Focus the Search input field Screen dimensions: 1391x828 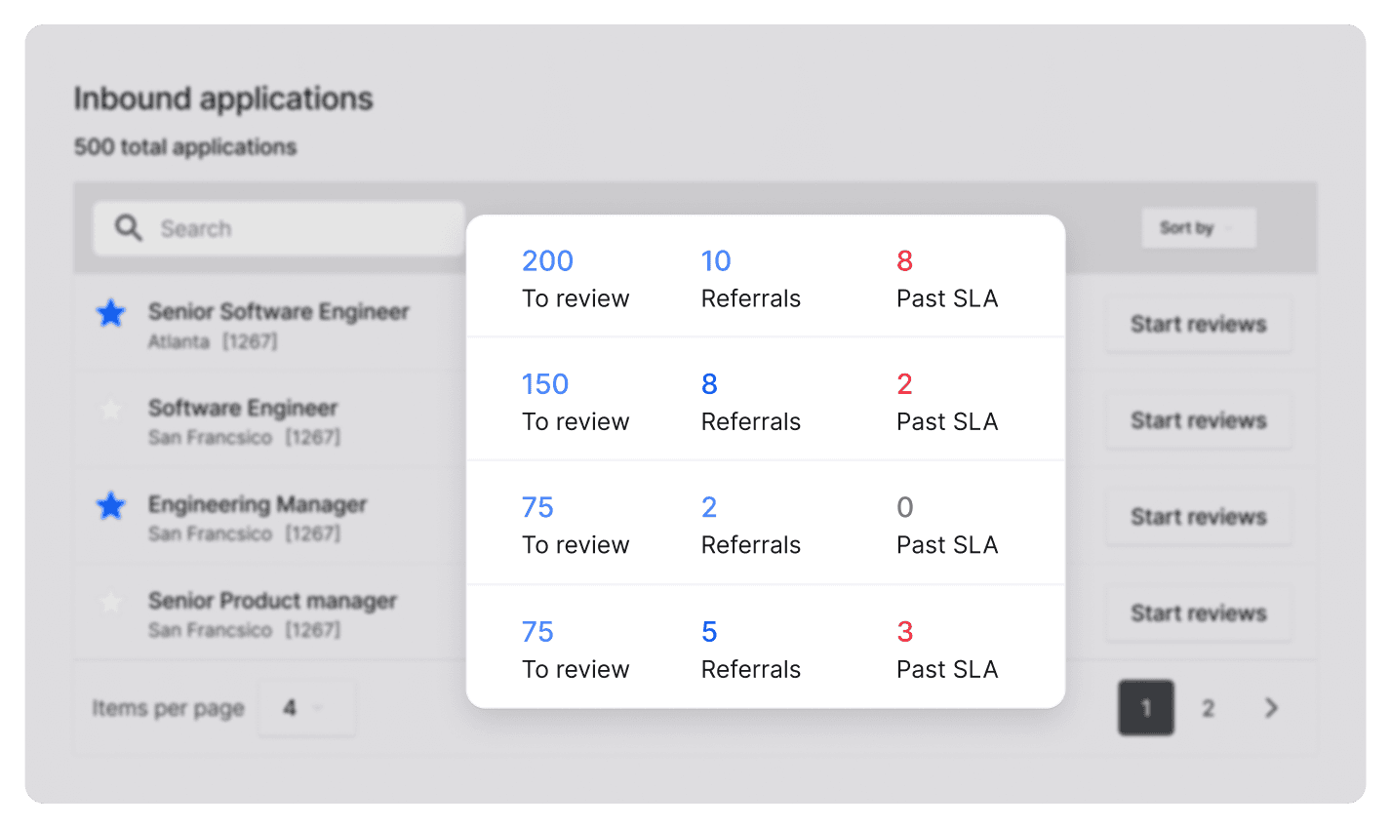point(293,228)
